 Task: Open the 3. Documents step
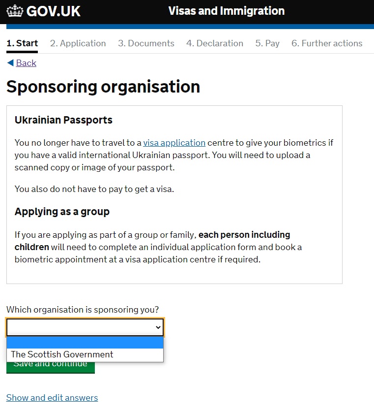(146, 43)
